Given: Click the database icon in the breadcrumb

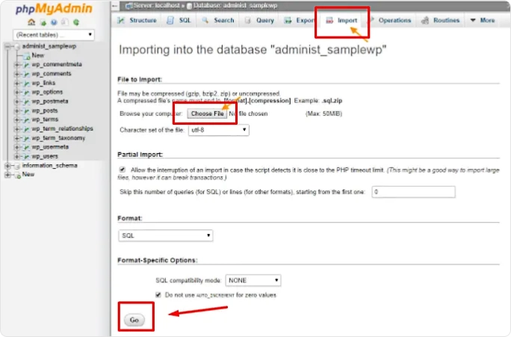Looking at the screenshot, I should coord(189,6).
